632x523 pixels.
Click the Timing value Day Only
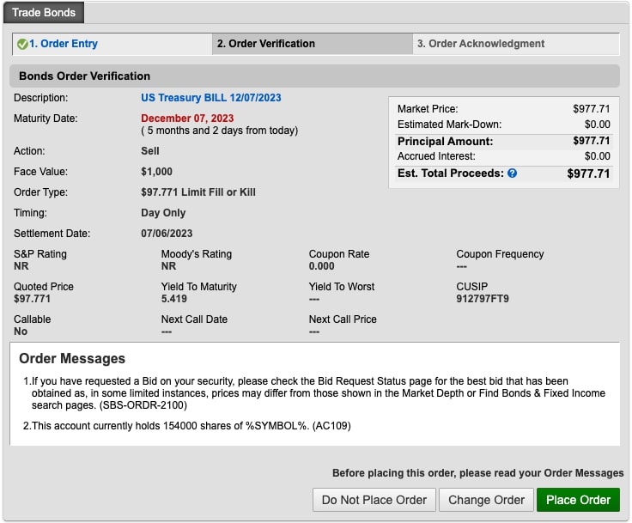tap(163, 213)
